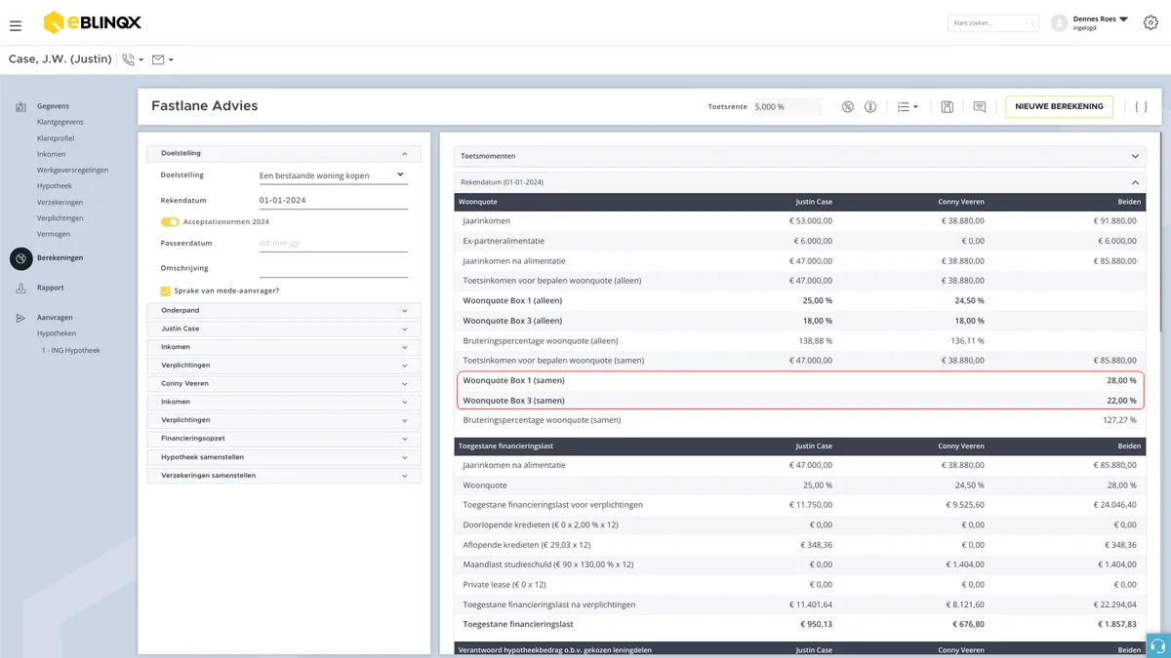Click the Klant zoeken search field
This screenshot has height=658, width=1171.
993,22
